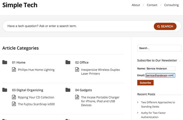Click the sidebar Search... box
Viewport: 183px width, 120px height.
[x=159, y=48]
